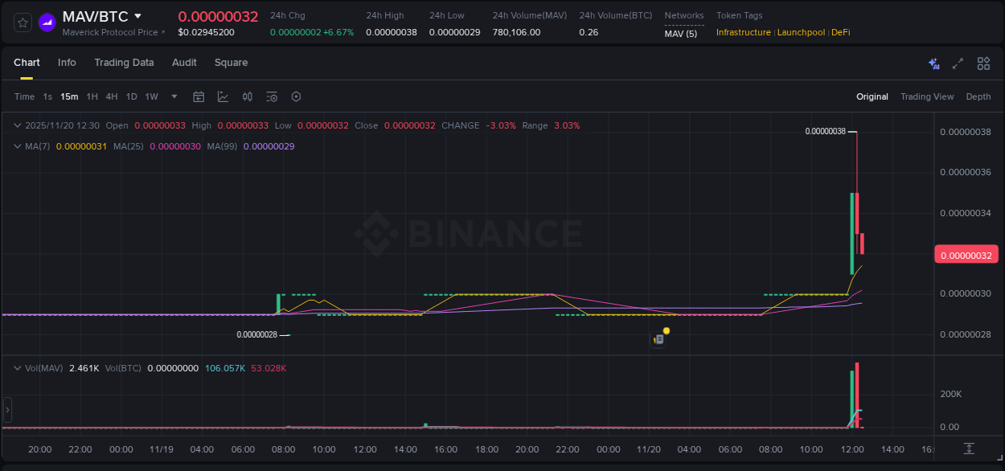
Task: Switch to Trading View chart mode
Action: [x=927, y=96]
